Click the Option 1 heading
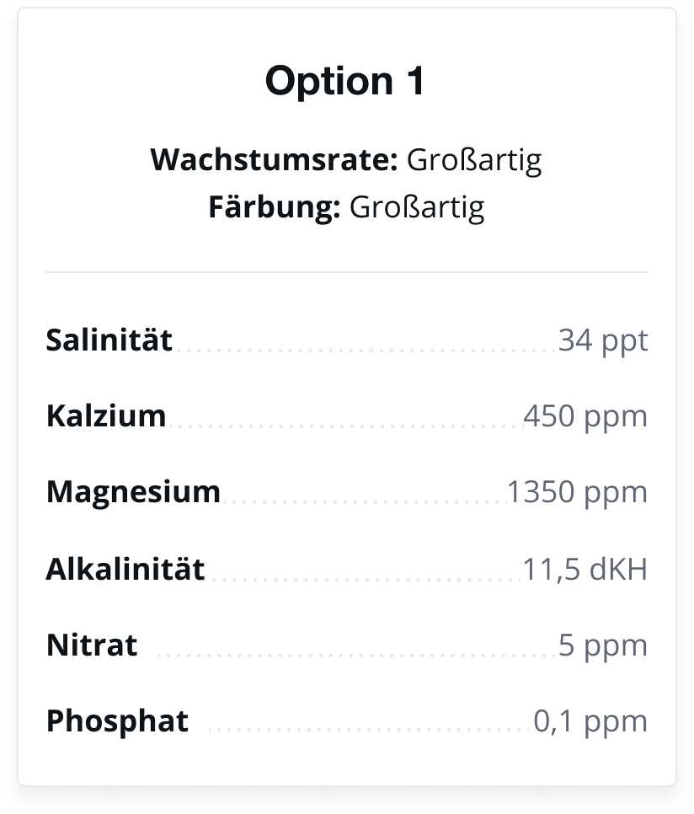The height and width of the screenshot is (814, 694). tap(345, 81)
